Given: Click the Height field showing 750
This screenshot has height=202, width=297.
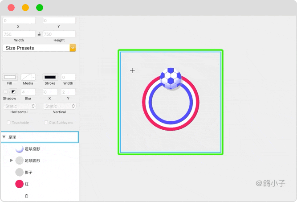Looking at the screenshot, I should [59, 34].
